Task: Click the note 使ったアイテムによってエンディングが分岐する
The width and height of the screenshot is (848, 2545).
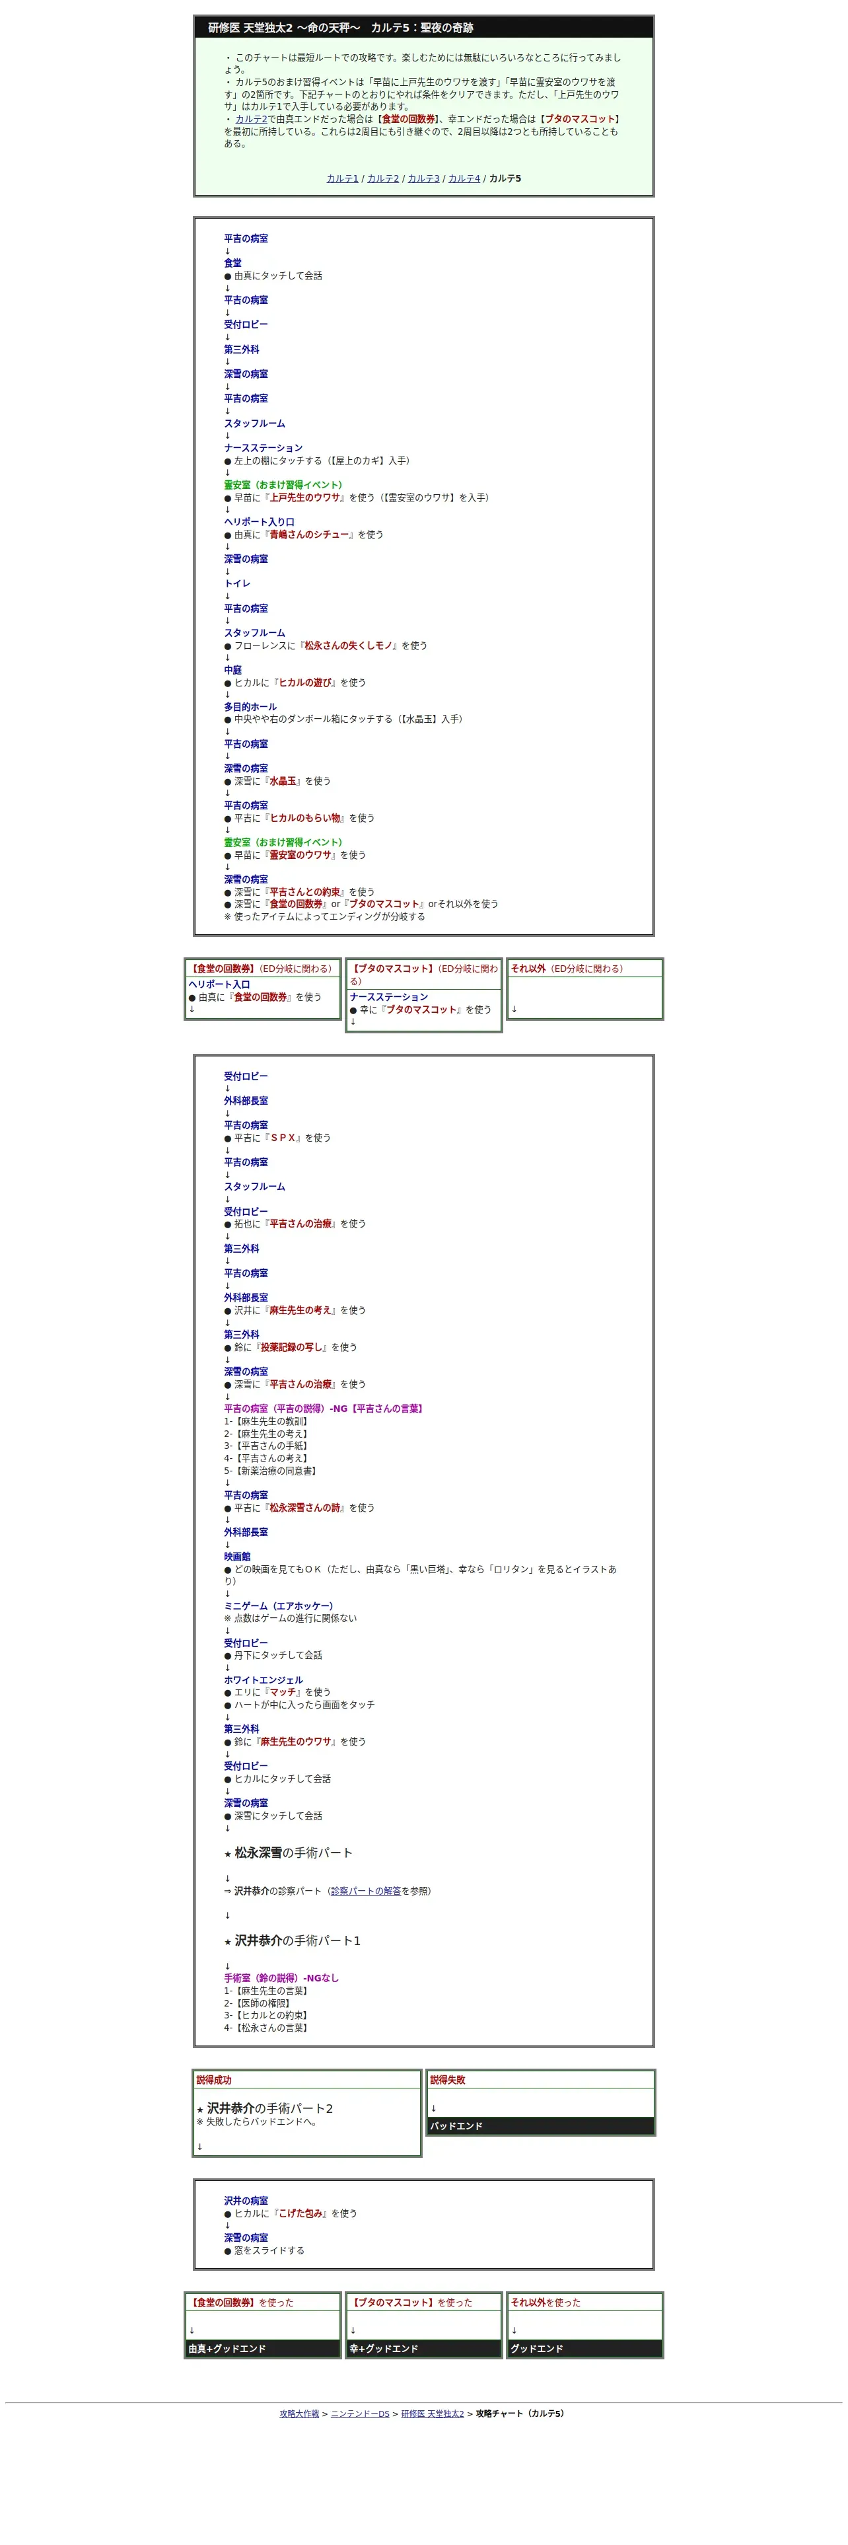Action: pos(324,917)
